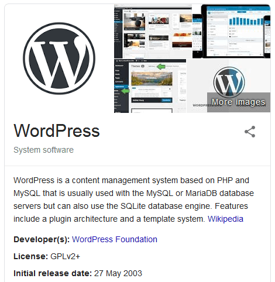Click the WordPress title heading
The width and height of the screenshot is (275, 282).
point(57,131)
